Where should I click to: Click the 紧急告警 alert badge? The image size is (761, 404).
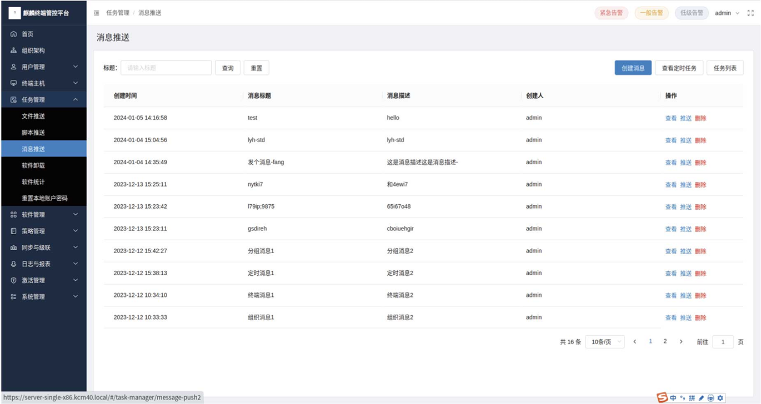coord(611,13)
